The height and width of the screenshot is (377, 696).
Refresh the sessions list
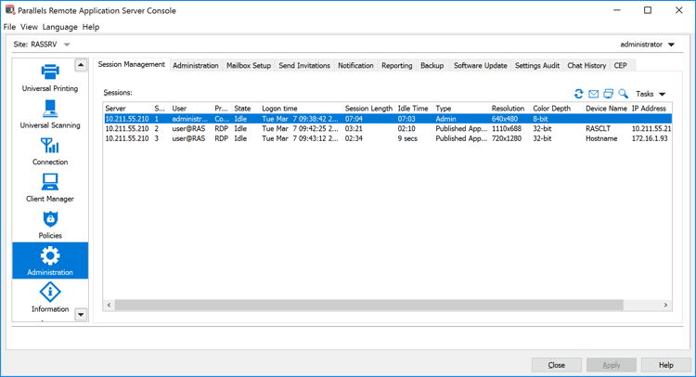pos(578,94)
